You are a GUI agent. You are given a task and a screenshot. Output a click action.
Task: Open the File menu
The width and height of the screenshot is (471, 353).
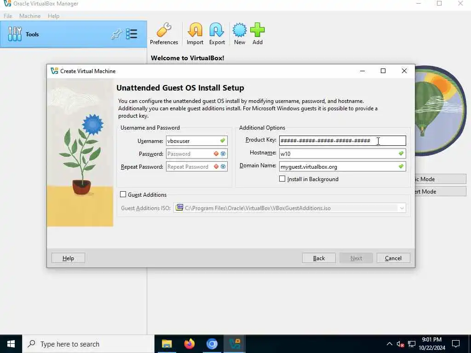pos(8,16)
